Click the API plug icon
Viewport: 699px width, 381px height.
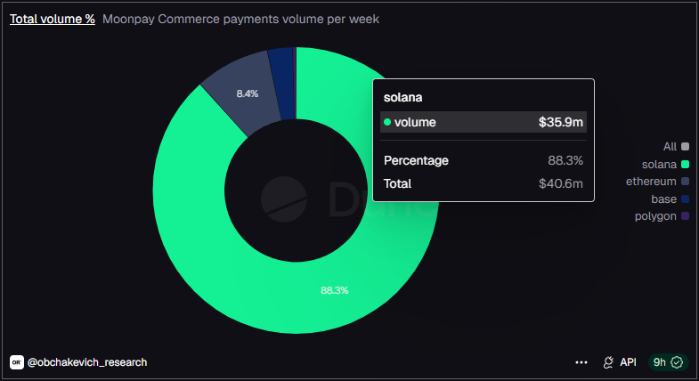pos(609,362)
